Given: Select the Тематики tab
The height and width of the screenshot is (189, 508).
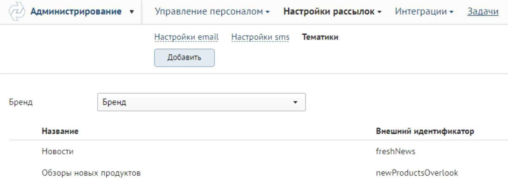Looking at the screenshot, I should click(x=320, y=37).
